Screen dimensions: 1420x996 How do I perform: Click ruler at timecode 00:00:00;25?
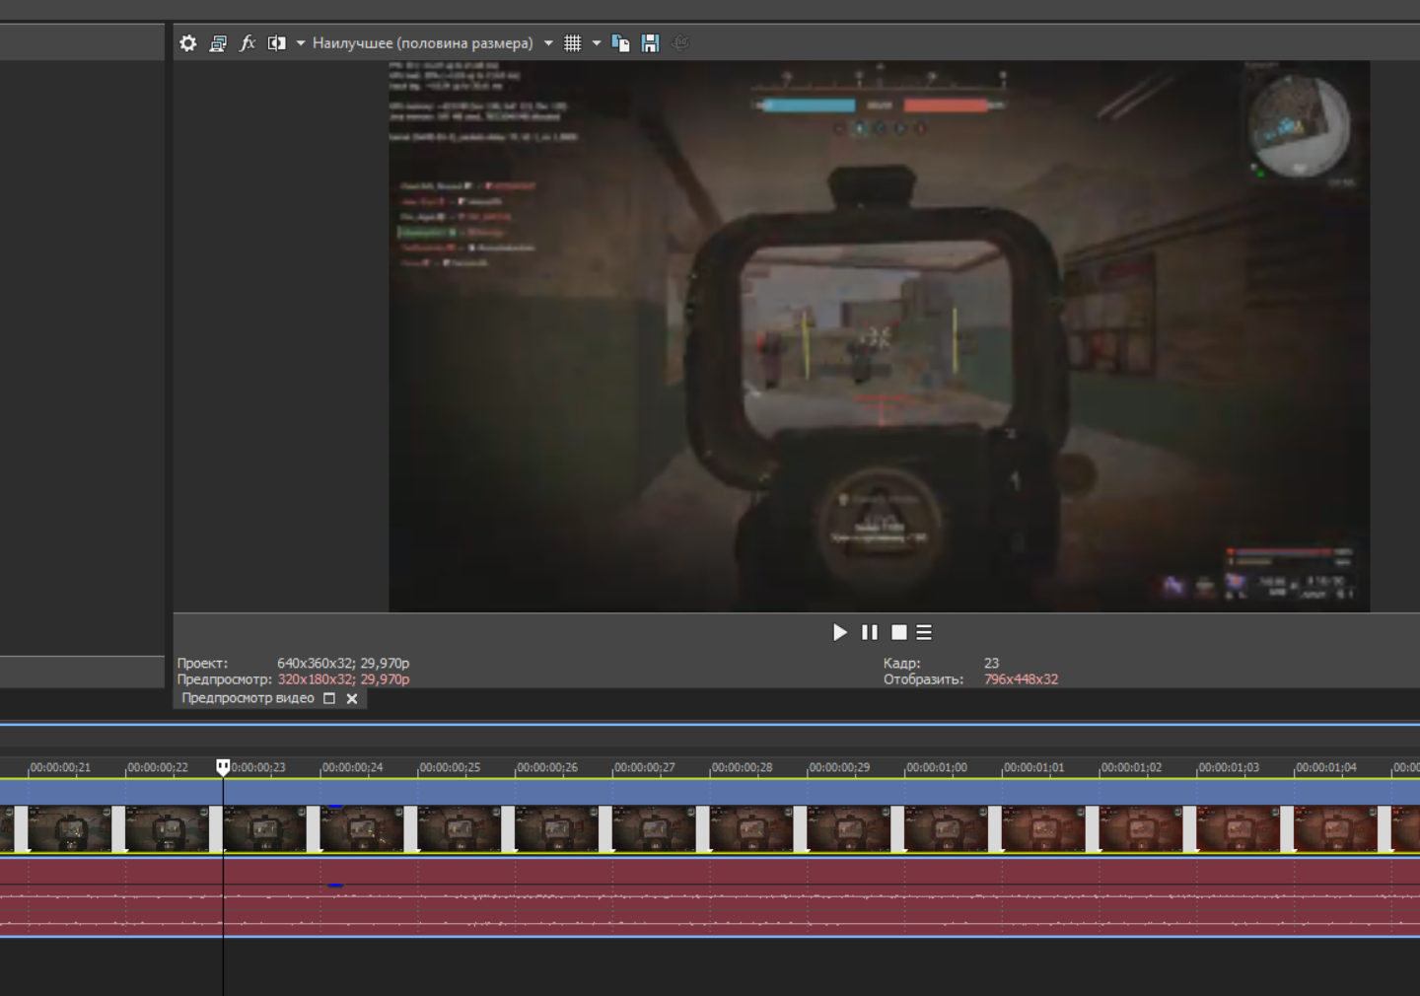point(450,767)
